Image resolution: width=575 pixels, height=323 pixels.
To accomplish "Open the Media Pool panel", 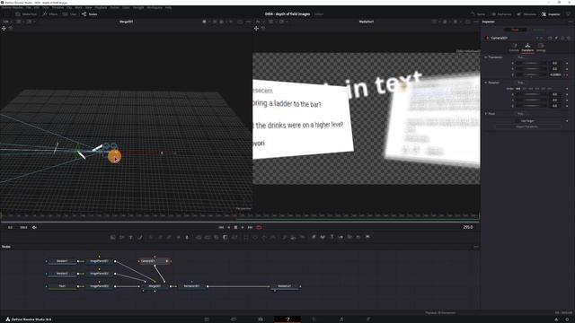I will click(x=26, y=14).
